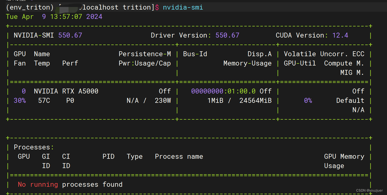This screenshot has width=387, height=195.
Task: Click the Pwr:Usage/Cap header
Action: click(145, 63)
